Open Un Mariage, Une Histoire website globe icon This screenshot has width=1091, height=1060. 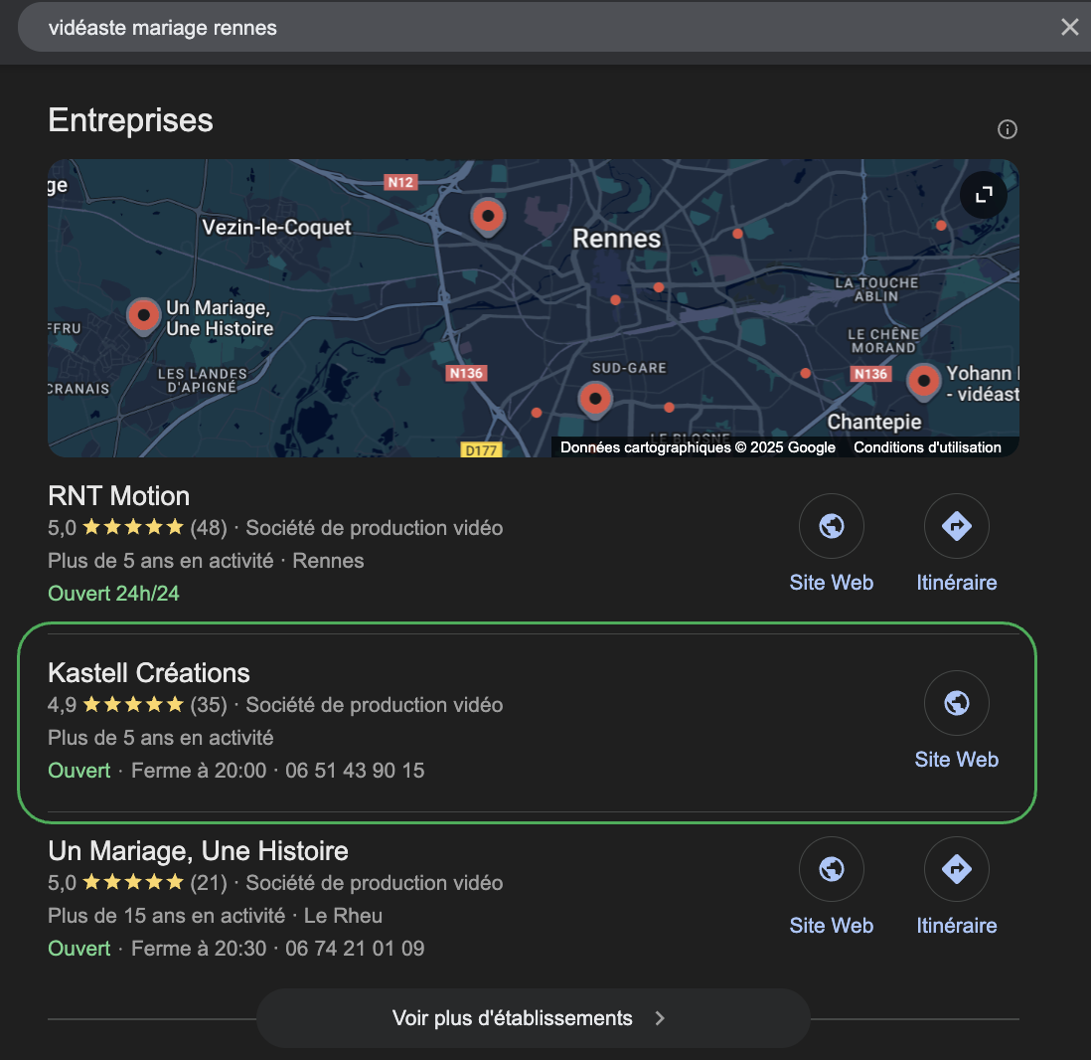(831, 868)
